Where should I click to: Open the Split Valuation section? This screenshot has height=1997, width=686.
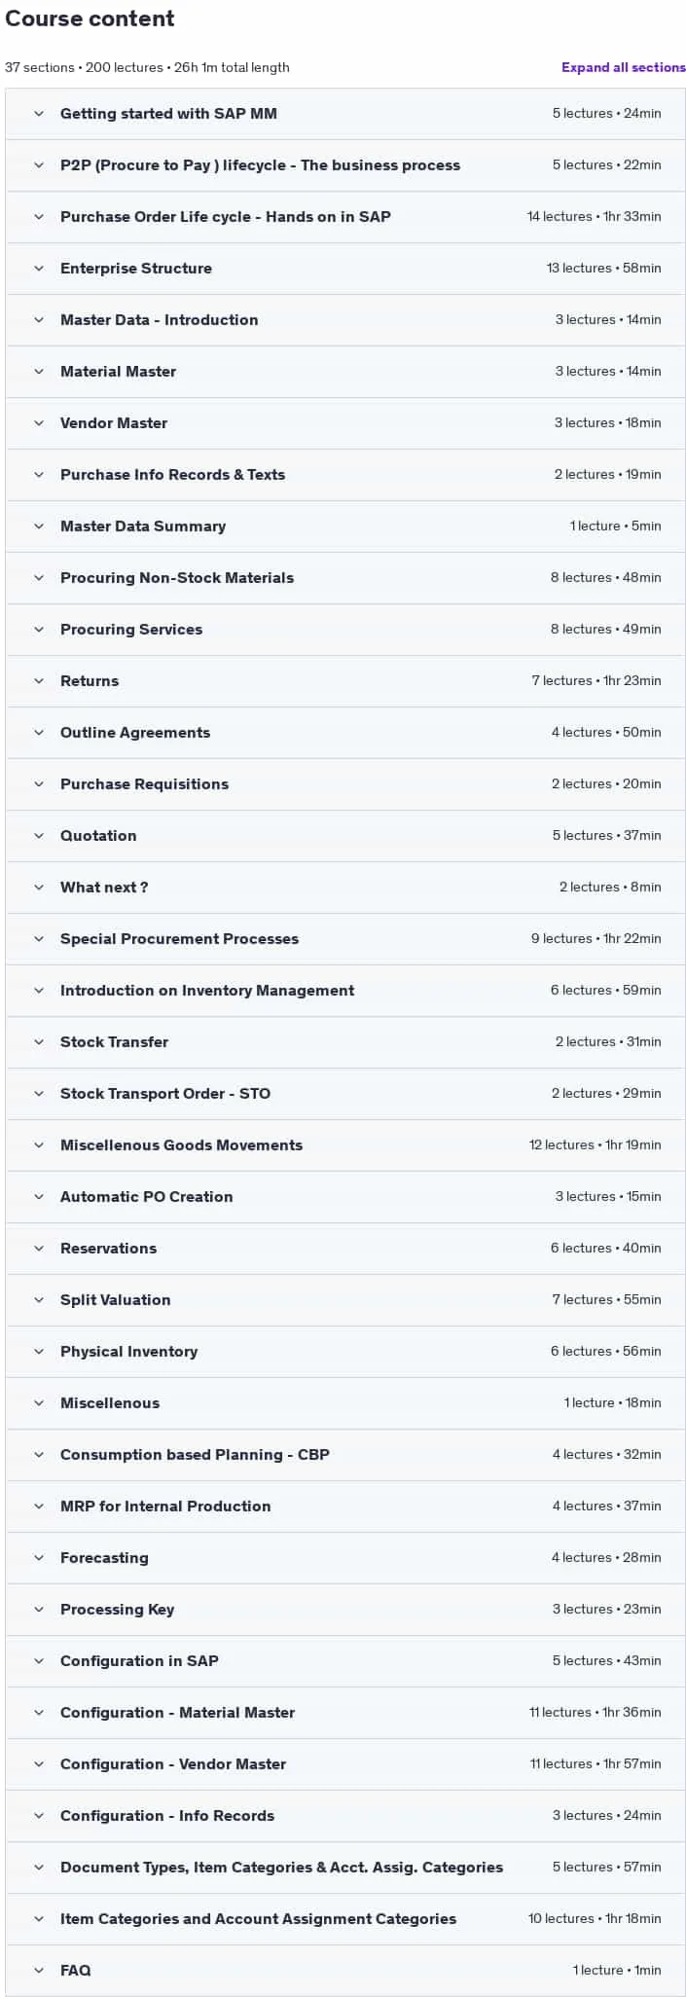pos(345,1300)
